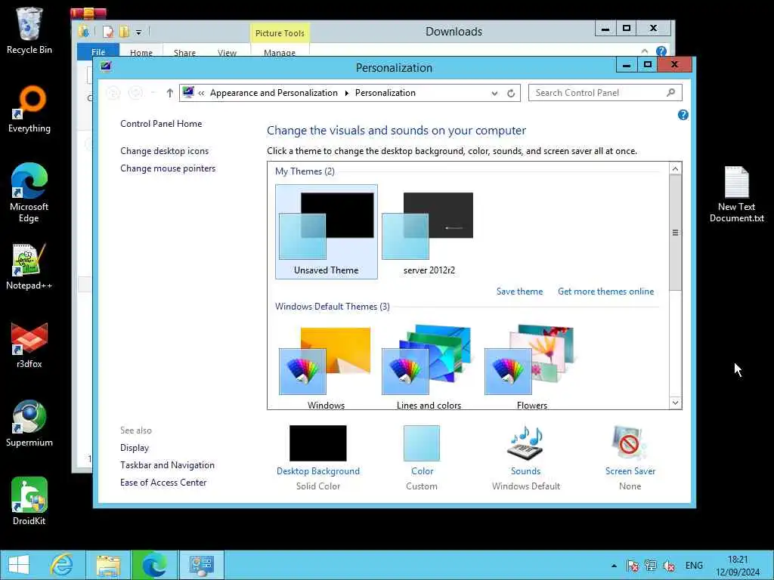Switch to View tab in Downloads window
This screenshot has width=774, height=580.
[227, 51]
